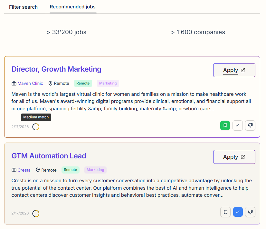Bookmark the GTM Automation Lead job
Viewport: 266px width, 229px height.
pyautogui.click(x=225, y=212)
